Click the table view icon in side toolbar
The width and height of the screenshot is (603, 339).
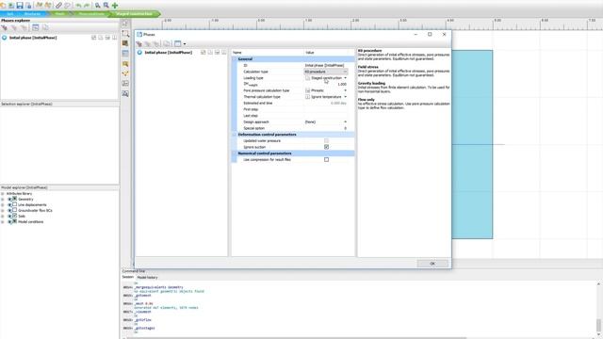click(125, 54)
